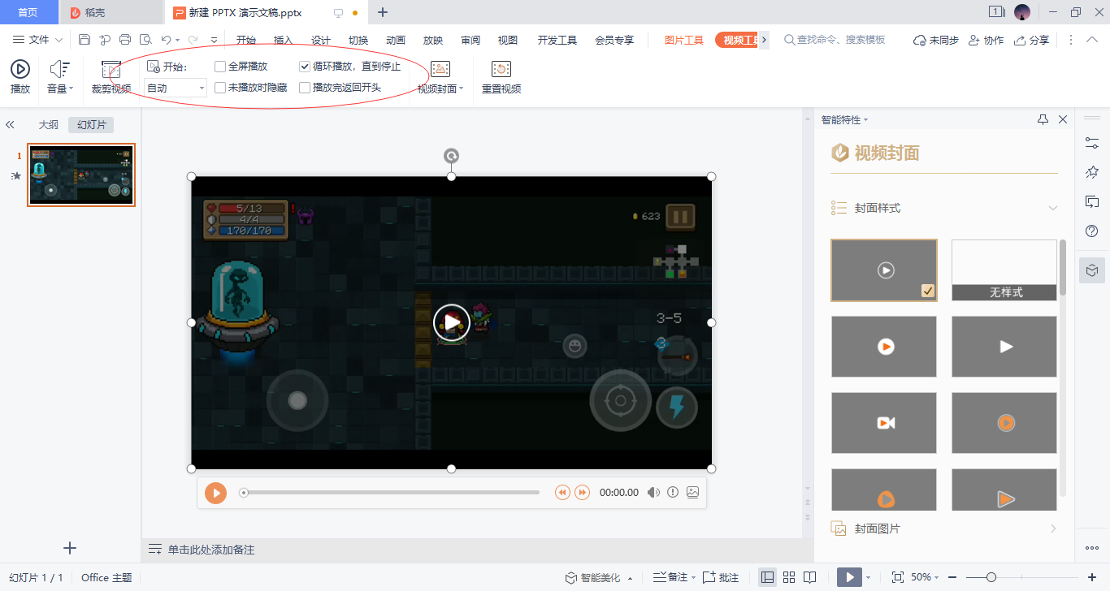Switch to normal view icon

(767, 577)
